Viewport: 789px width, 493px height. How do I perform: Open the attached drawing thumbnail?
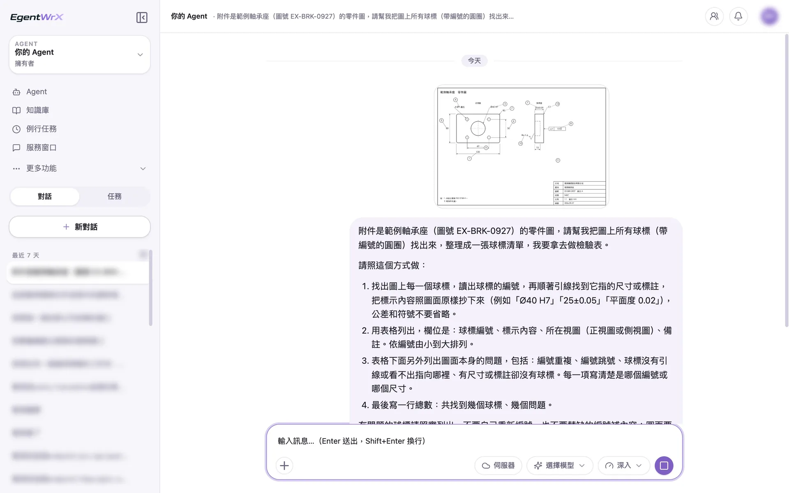pos(521,147)
